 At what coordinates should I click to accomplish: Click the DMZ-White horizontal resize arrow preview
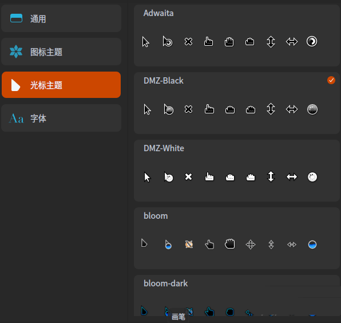coord(292,177)
